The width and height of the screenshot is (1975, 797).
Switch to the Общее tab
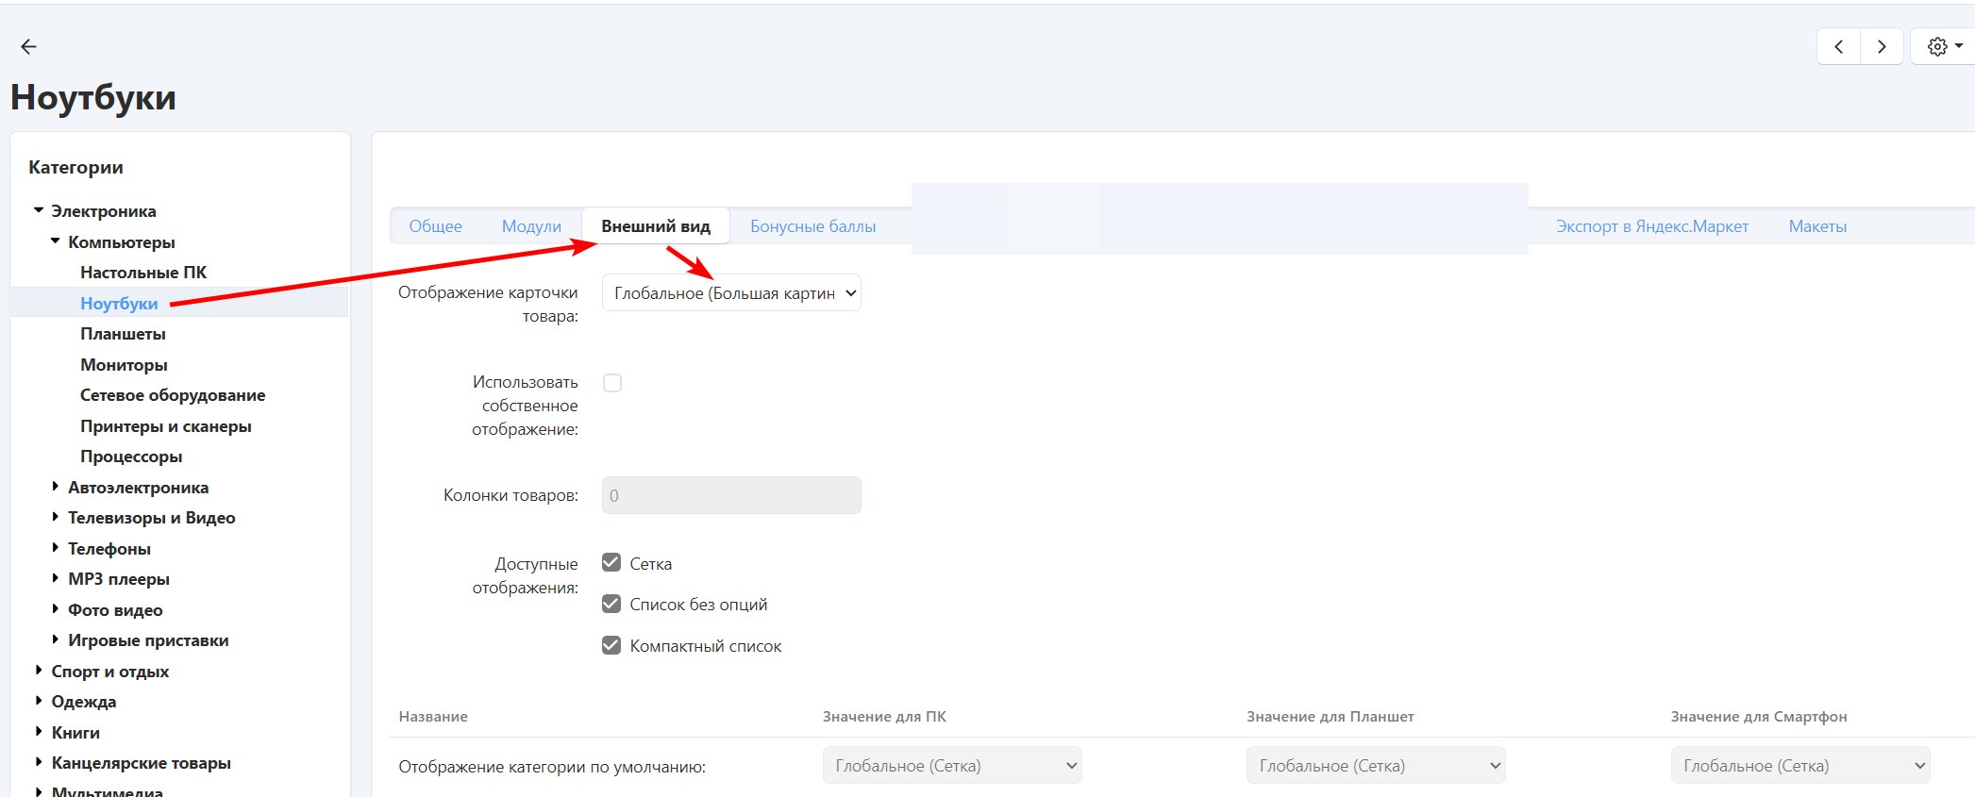click(x=435, y=226)
